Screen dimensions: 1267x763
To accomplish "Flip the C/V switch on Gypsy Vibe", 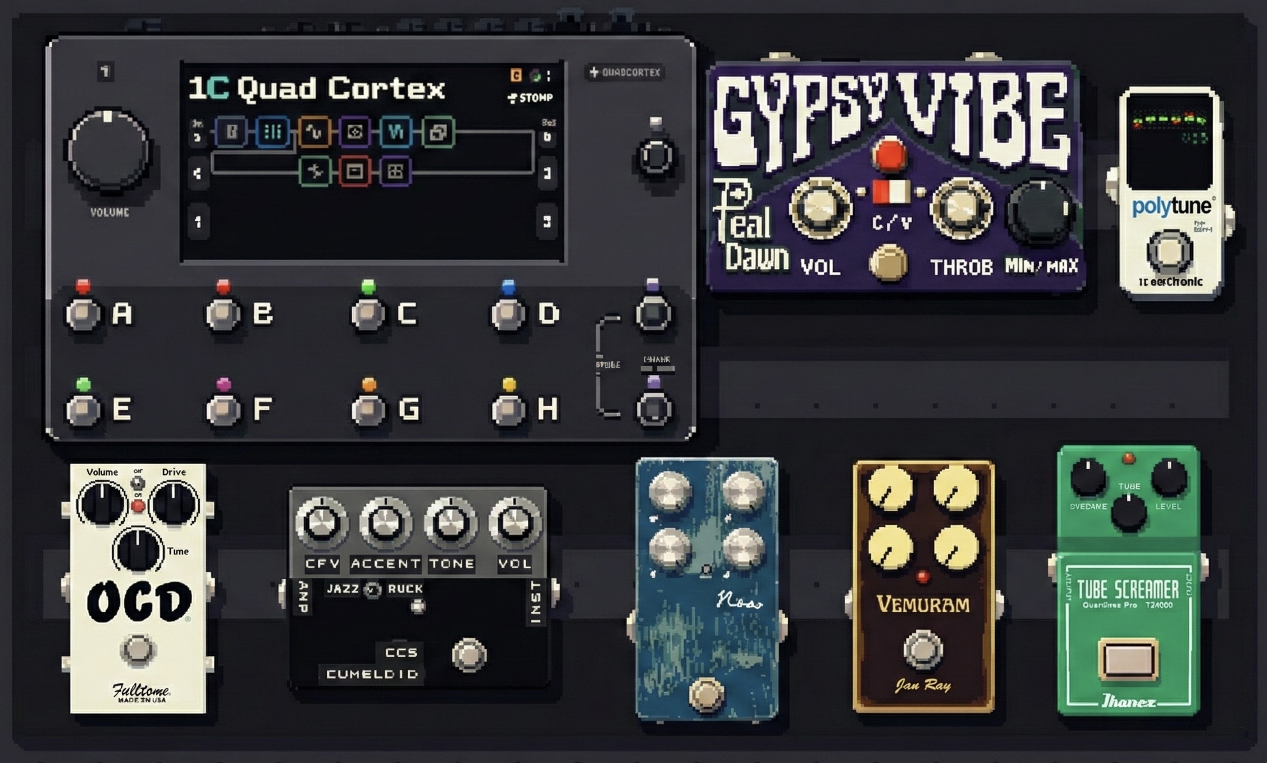I will (x=890, y=192).
